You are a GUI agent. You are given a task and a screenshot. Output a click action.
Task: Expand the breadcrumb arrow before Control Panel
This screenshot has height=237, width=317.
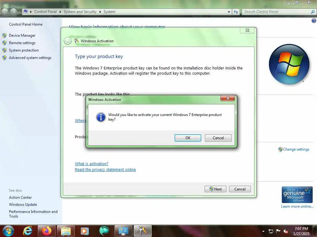coord(31,12)
